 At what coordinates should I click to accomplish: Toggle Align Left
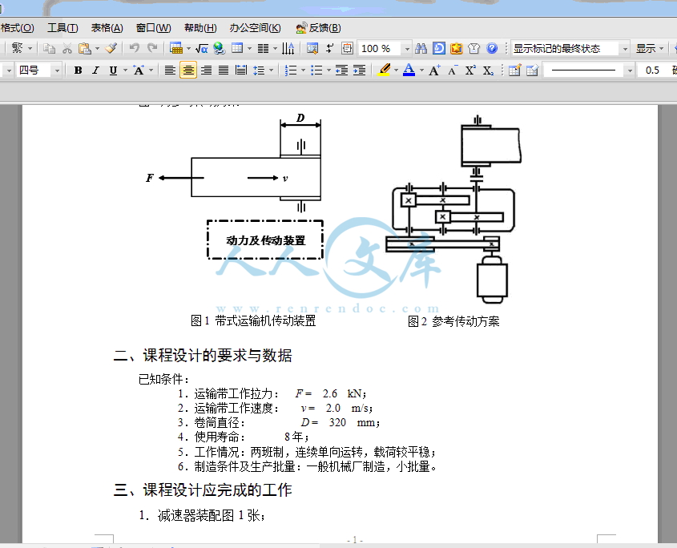coord(170,71)
